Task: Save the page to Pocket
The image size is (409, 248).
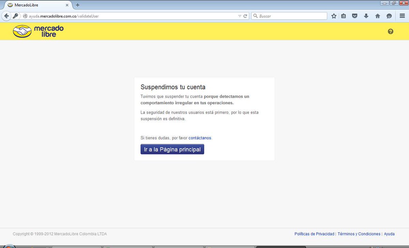Action: point(354,16)
